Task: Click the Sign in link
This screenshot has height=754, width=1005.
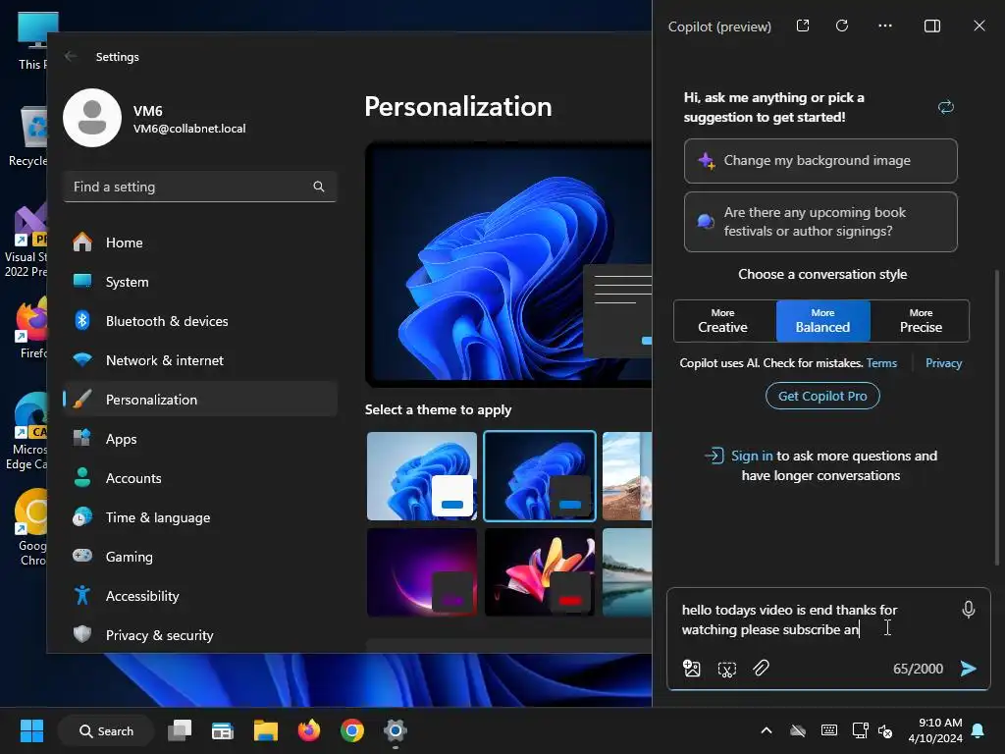Action: [x=752, y=456]
